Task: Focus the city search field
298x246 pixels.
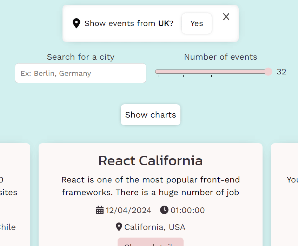Action: click(x=81, y=73)
